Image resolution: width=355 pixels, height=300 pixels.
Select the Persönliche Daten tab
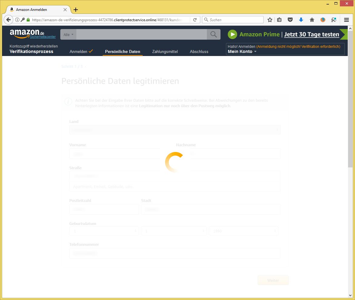tap(122, 51)
